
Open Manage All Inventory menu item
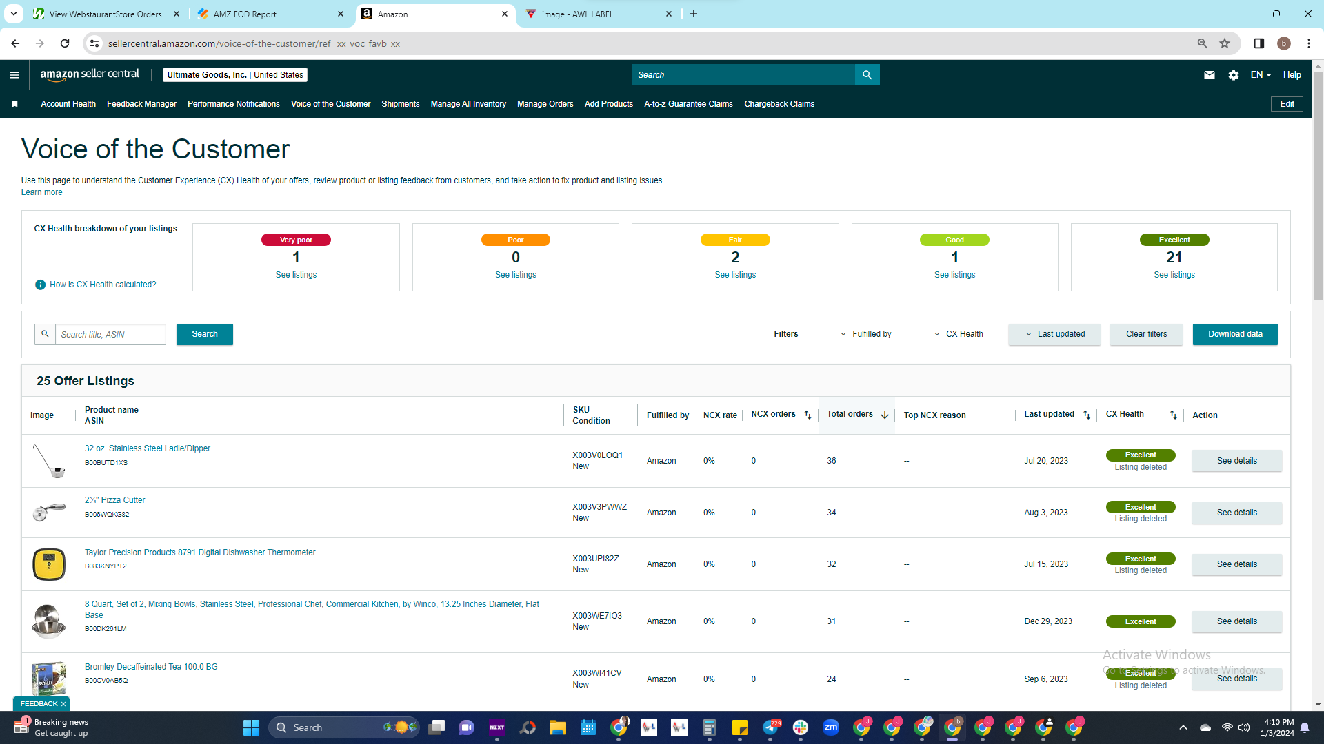pos(468,104)
